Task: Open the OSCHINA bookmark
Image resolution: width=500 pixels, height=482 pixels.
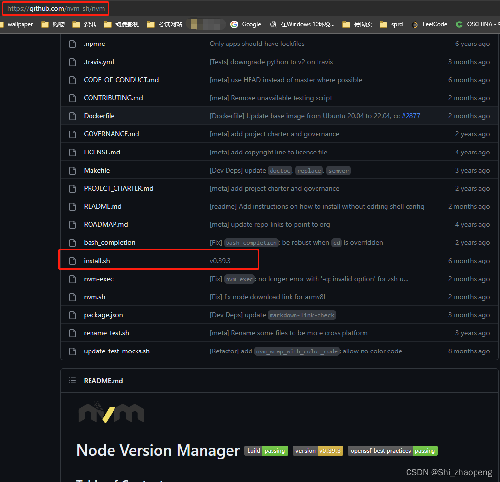Action: [477, 24]
